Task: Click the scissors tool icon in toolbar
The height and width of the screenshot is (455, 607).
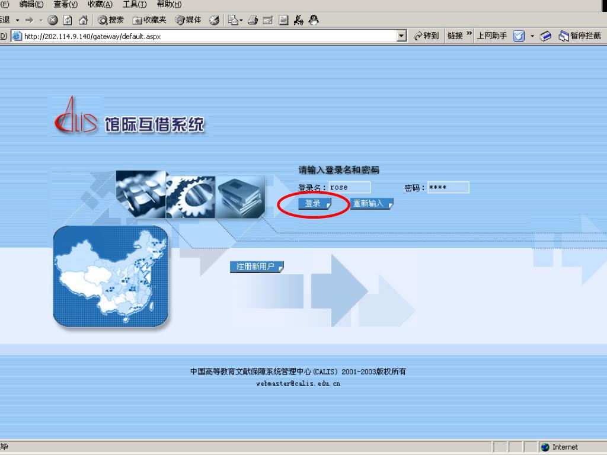Action: point(299,20)
